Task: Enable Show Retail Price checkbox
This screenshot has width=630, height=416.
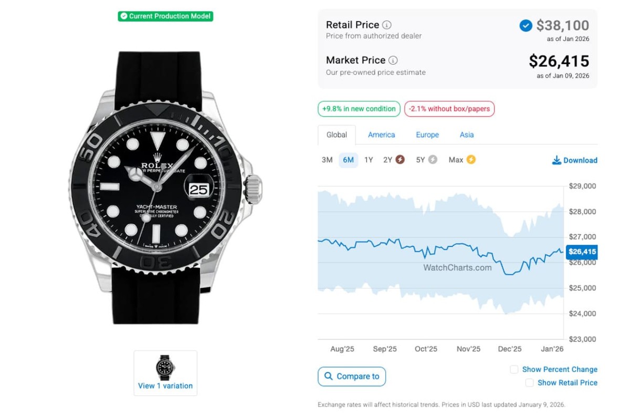Action: [x=529, y=383]
